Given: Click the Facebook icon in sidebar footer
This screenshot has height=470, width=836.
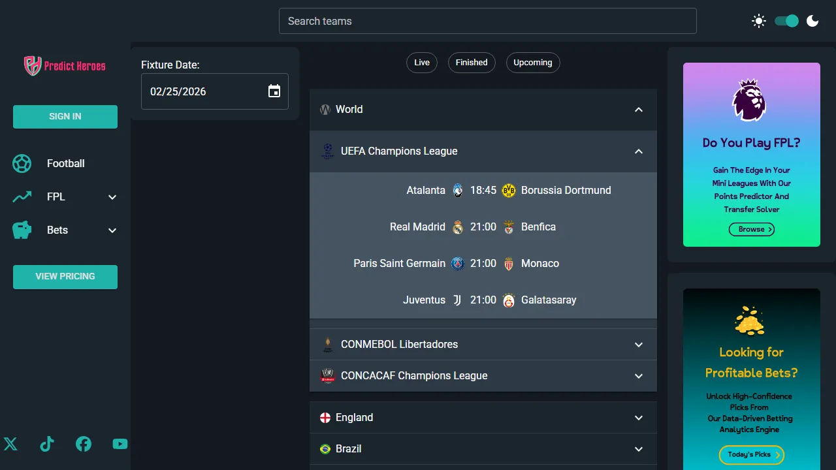Looking at the screenshot, I should 84,444.
